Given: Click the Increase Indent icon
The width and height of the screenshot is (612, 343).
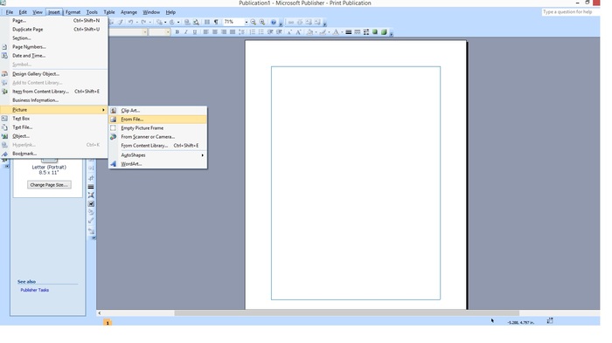Looking at the screenshot, I should click(279, 32).
